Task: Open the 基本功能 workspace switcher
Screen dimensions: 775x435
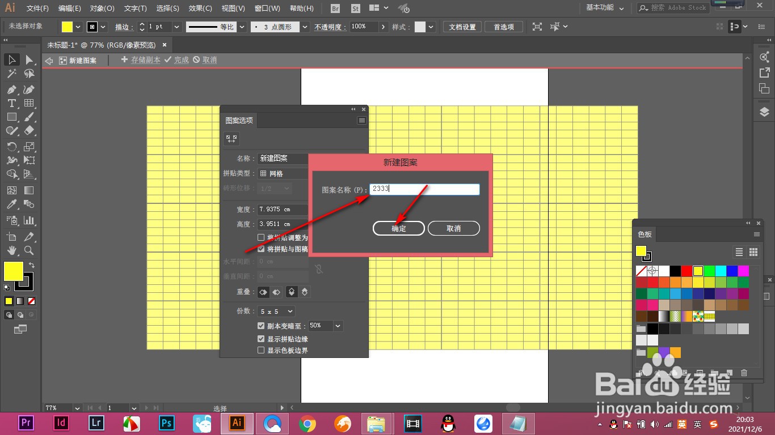Action: 605,8
